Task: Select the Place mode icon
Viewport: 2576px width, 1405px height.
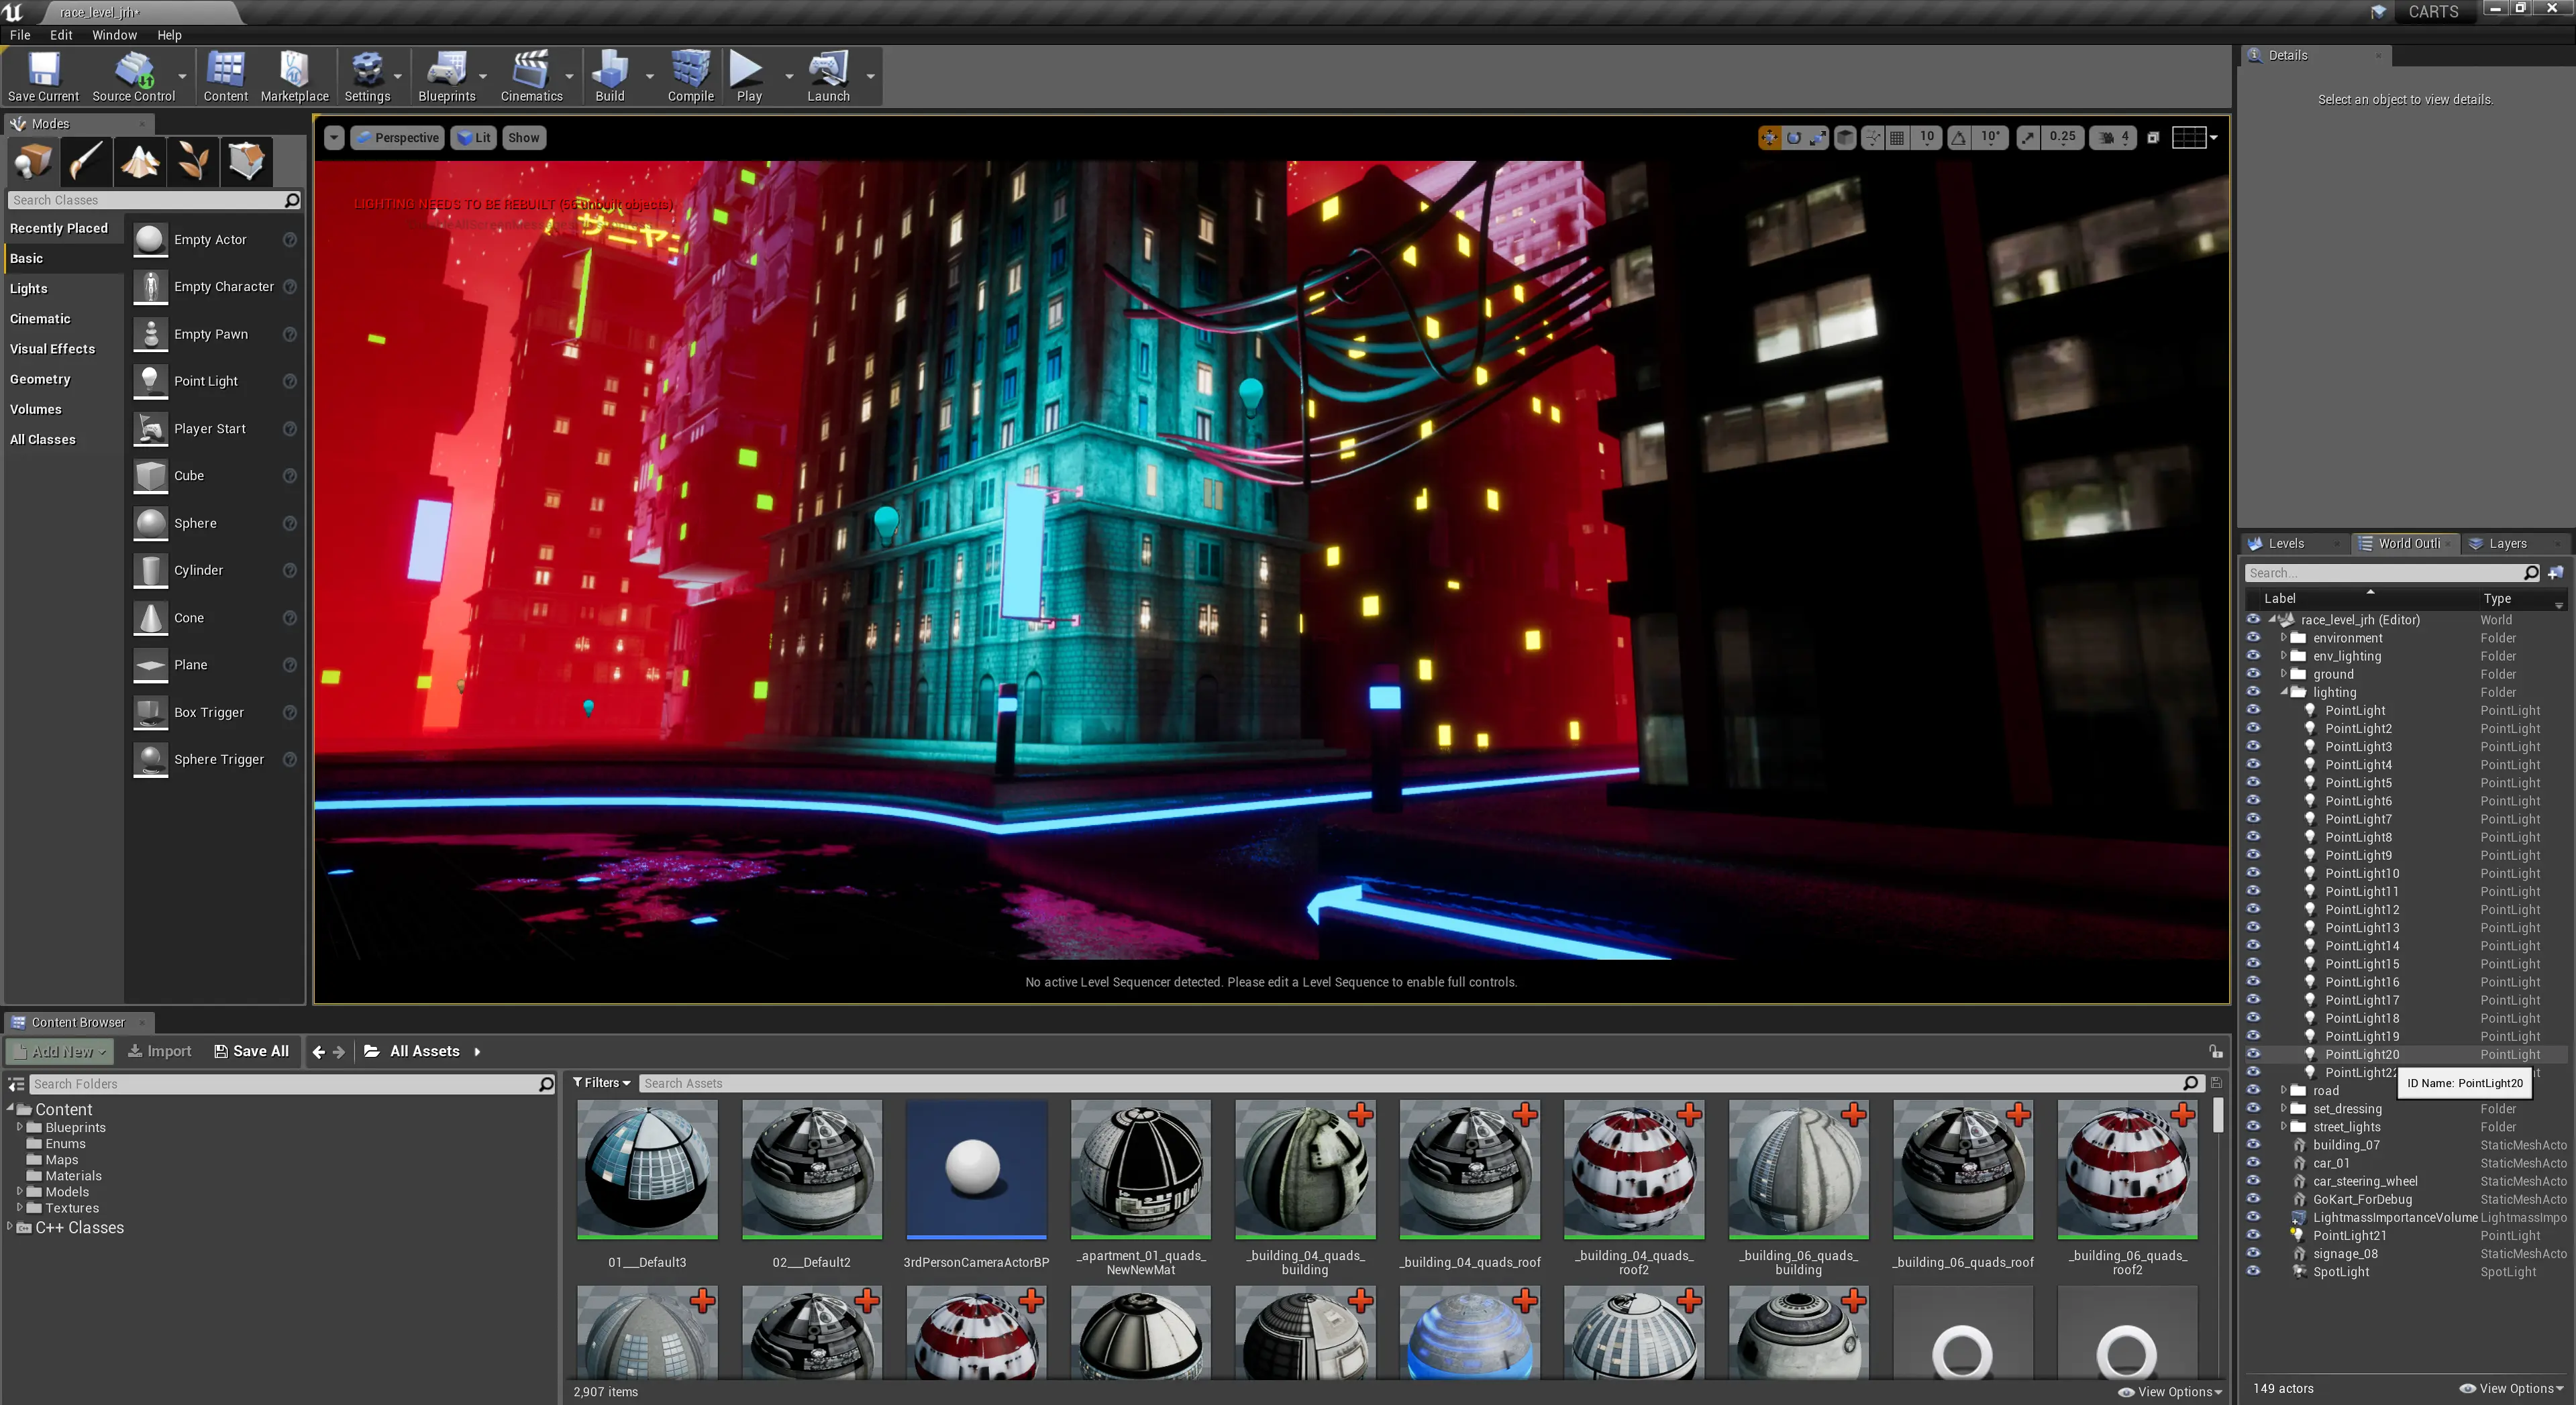Action: (x=33, y=161)
